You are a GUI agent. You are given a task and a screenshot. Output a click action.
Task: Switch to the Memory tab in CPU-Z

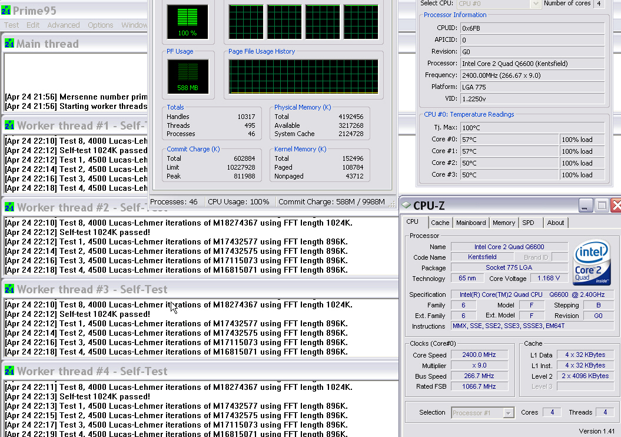click(504, 223)
